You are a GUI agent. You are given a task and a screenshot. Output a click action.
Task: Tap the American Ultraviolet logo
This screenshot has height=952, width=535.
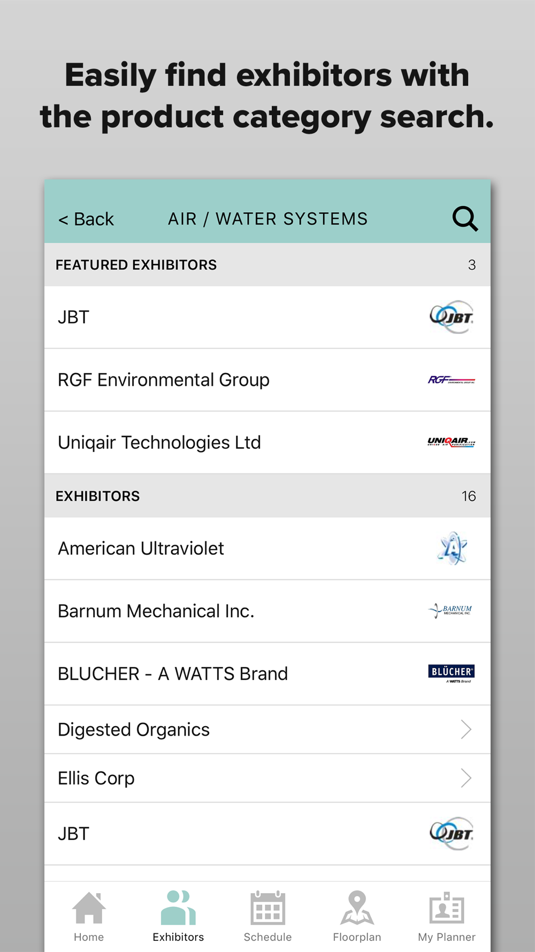click(453, 548)
